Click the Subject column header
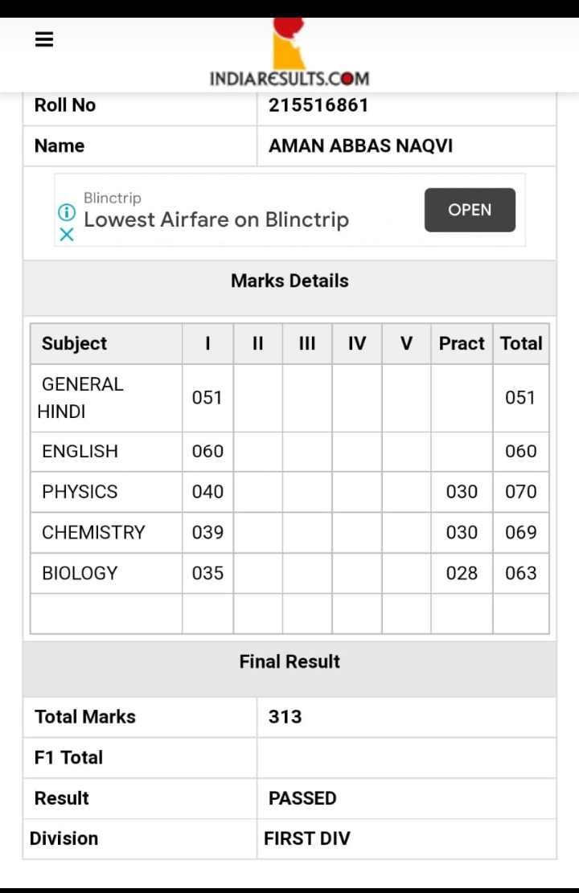Viewport: 579px width, 893px height. coord(106,343)
